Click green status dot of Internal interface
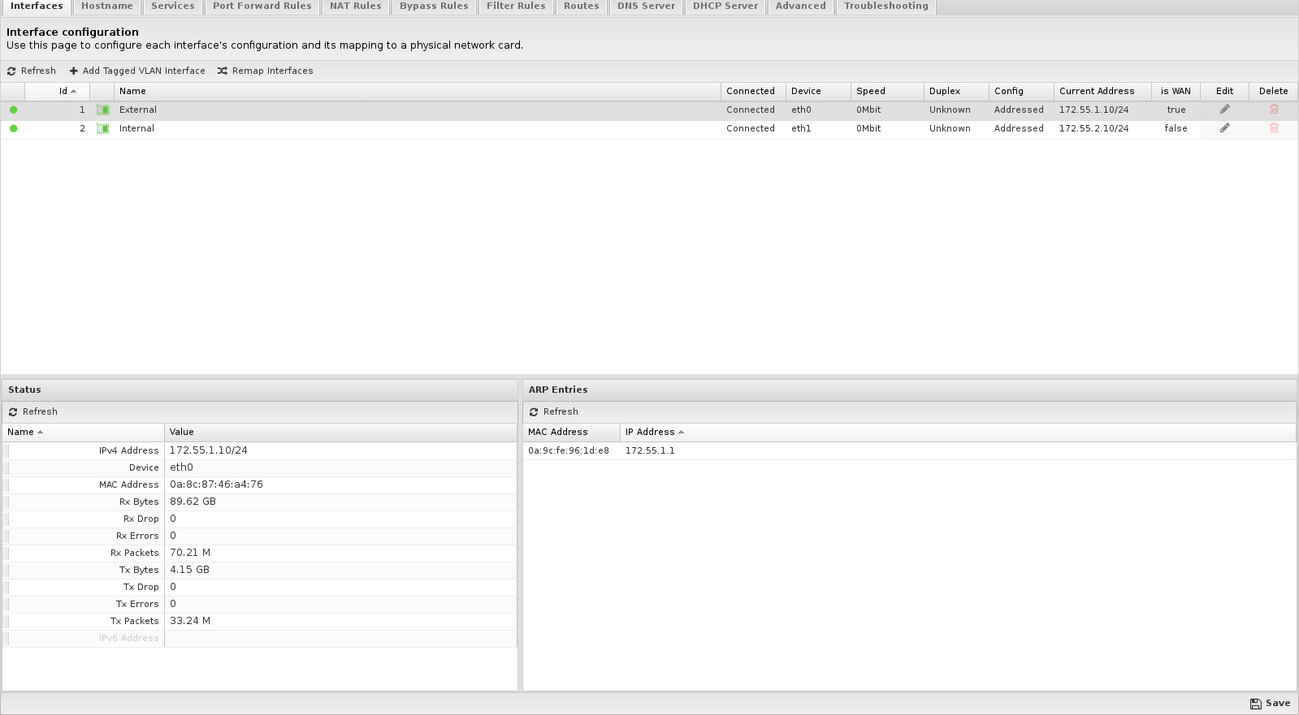The width and height of the screenshot is (1299, 715). (x=13, y=128)
